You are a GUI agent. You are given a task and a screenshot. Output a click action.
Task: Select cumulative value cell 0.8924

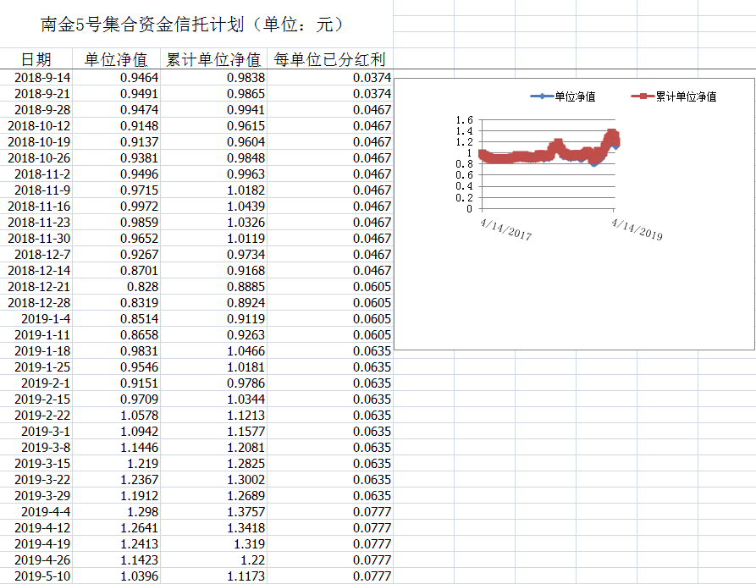tap(213, 303)
